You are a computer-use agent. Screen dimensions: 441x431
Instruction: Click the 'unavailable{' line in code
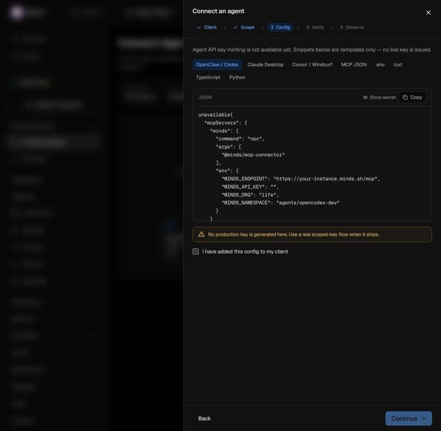point(215,115)
